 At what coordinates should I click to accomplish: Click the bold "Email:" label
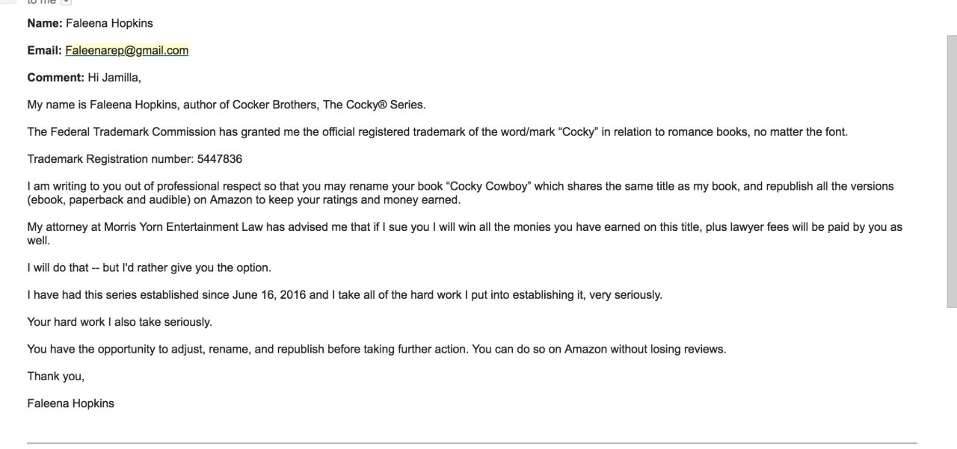click(44, 51)
